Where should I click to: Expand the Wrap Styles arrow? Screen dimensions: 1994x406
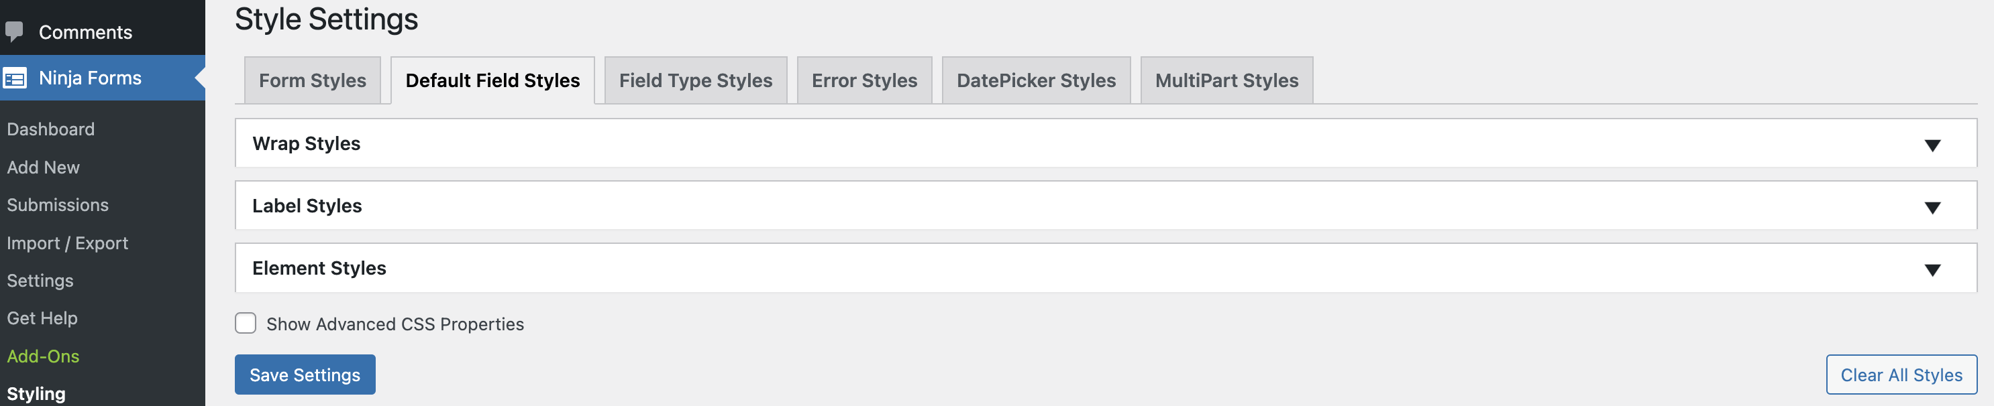coord(1932,145)
